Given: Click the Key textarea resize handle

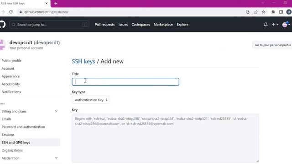Looking at the screenshot, I should [257, 161].
